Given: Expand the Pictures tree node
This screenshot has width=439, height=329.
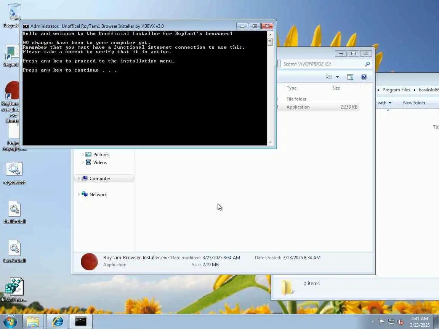Looking at the screenshot, I should point(83,155).
